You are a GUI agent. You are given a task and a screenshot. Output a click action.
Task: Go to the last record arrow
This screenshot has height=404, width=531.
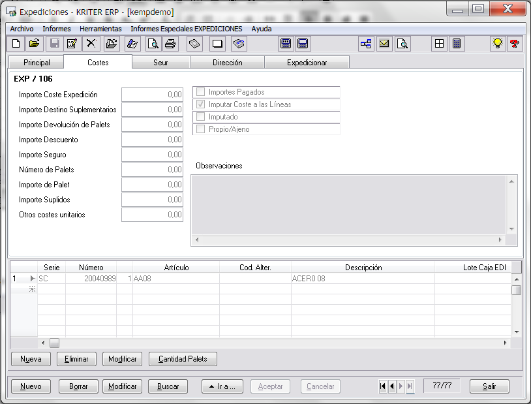click(410, 386)
